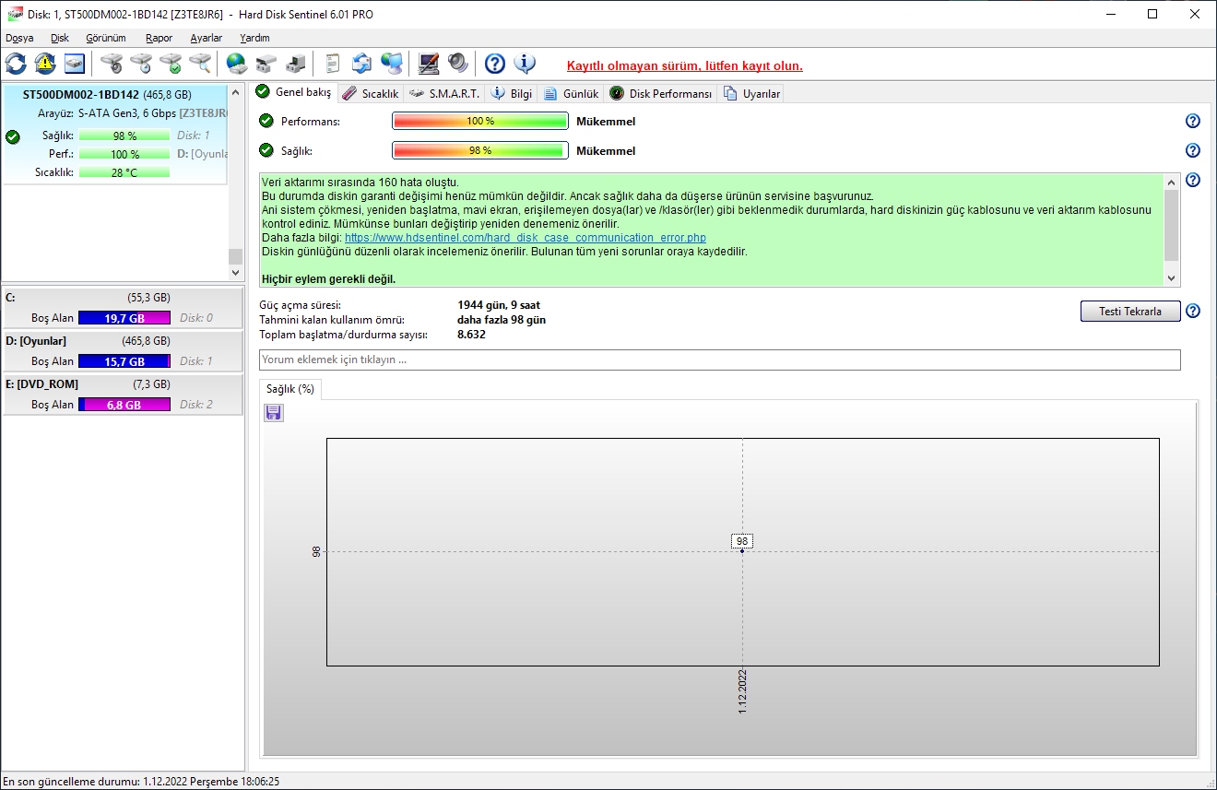The width and height of the screenshot is (1217, 790).
Task: Click the 1.12.2022 date label under chart
Action: click(x=742, y=692)
